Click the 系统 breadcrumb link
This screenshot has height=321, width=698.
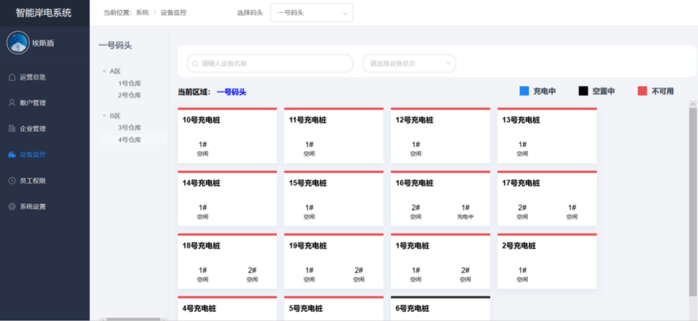(x=142, y=13)
